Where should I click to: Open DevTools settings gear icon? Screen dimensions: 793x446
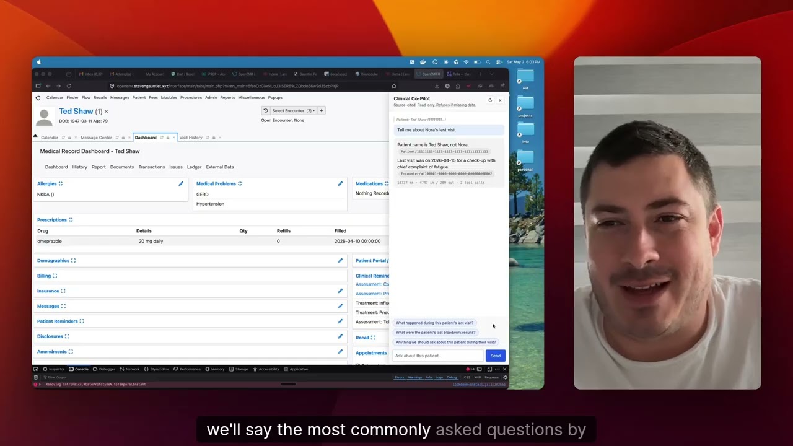(505, 377)
